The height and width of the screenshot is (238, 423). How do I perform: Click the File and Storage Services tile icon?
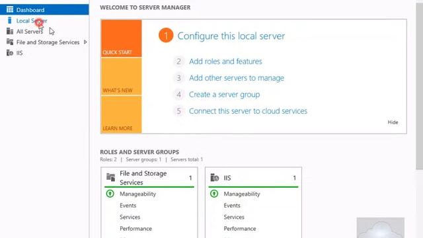(110, 177)
